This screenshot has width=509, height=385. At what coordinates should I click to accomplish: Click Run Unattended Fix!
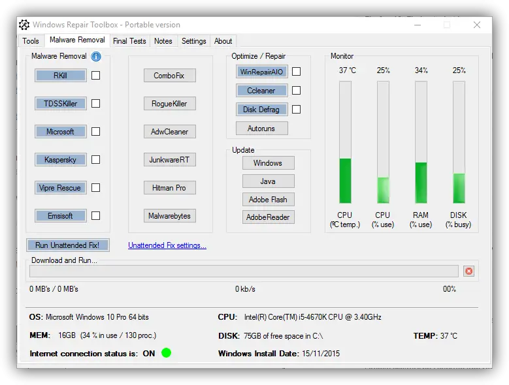[x=68, y=245]
